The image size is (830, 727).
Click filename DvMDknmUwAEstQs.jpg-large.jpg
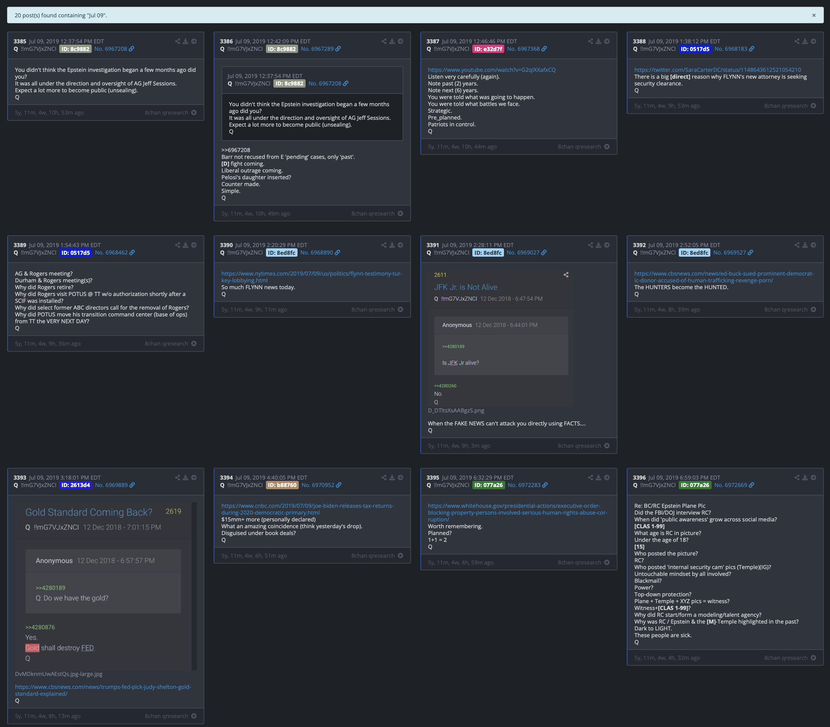click(59, 674)
